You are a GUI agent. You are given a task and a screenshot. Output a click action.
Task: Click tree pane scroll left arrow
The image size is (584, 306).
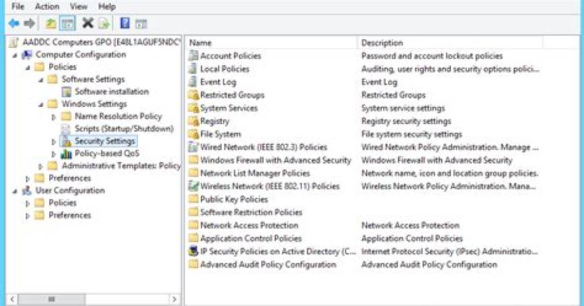(12, 299)
